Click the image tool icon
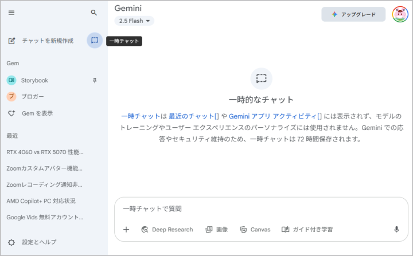 (x=209, y=230)
